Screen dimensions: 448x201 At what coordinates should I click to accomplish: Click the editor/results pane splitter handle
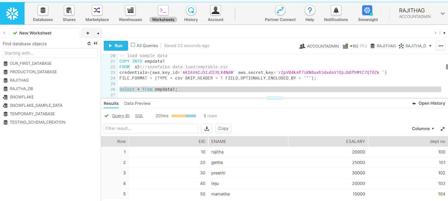[275, 98]
